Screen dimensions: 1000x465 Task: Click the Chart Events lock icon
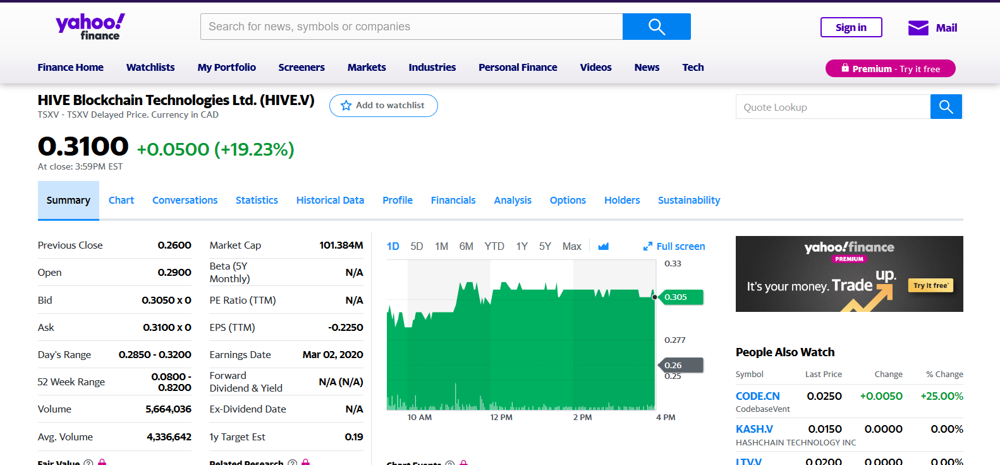(463, 463)
